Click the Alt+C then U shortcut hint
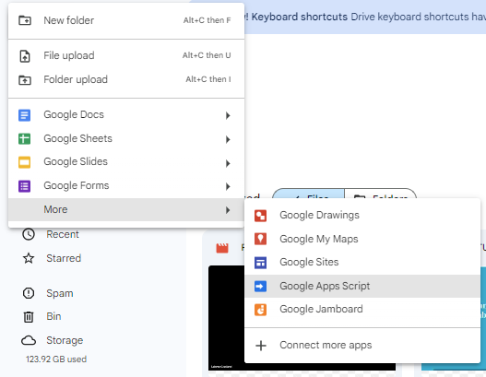The image size is (486, 377). [x=207, y=55]
